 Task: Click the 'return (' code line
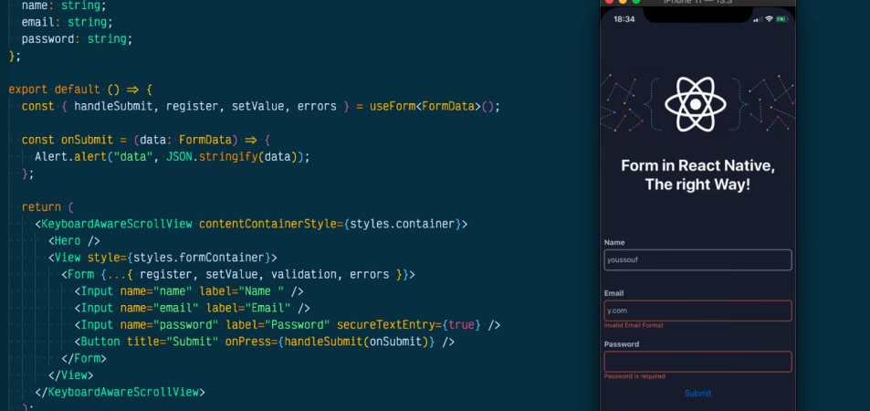click(47, 207)
